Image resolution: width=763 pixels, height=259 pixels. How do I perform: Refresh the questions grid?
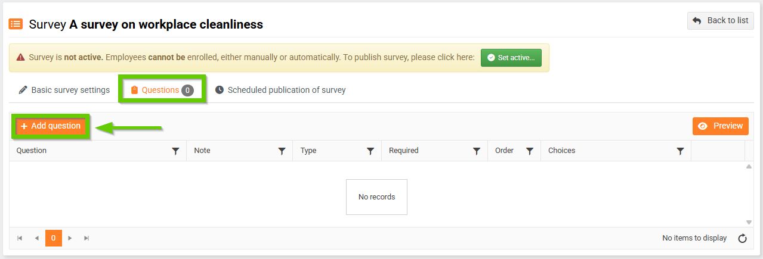(x=743, y=239)
